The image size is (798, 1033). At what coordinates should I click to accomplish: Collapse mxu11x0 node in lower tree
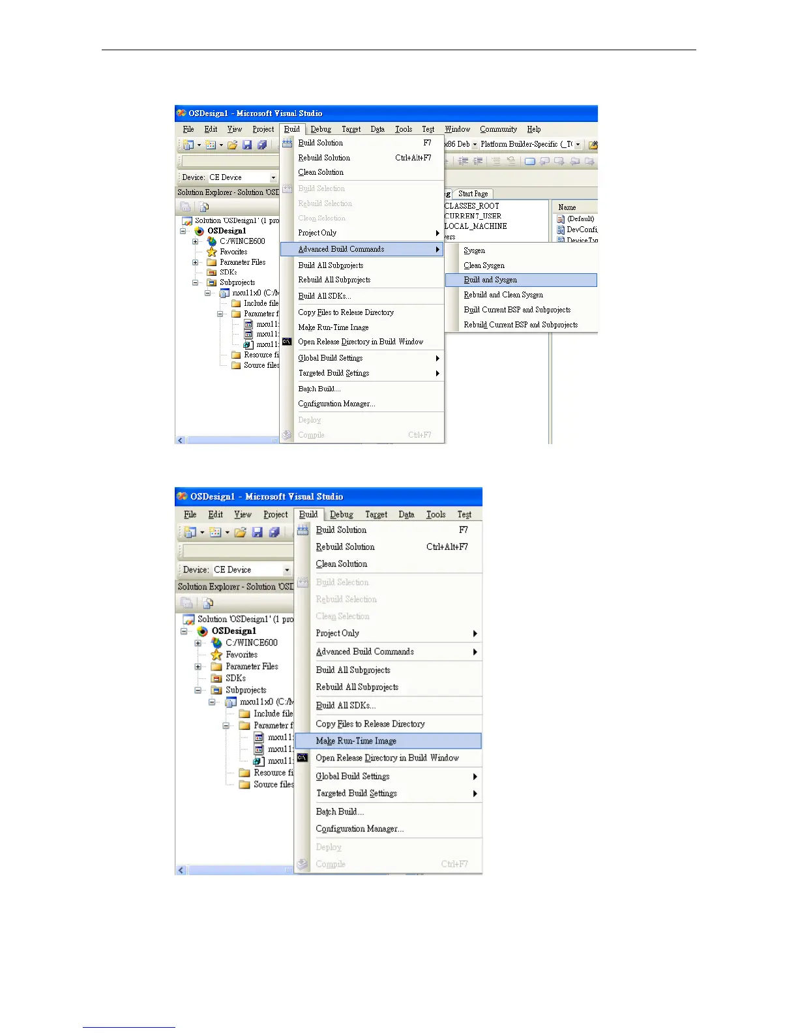(x=212, y=702)
